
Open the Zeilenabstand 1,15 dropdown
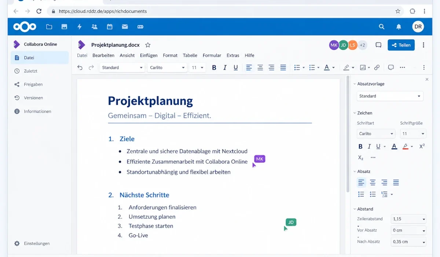pyautogui.click(x=408, y=219)
